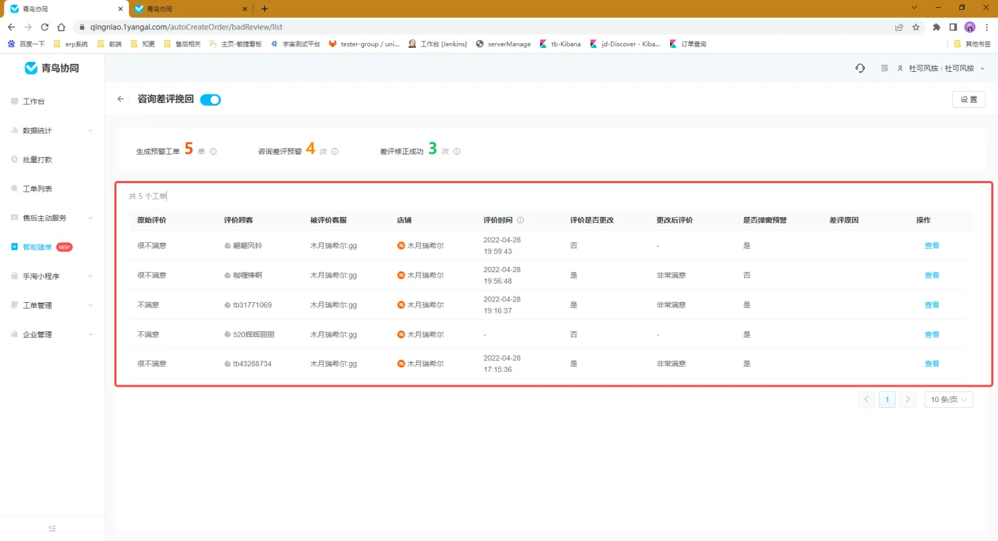Open a new browser tab
This screenshot has width=998, height=541.
[x=264, y=9]
